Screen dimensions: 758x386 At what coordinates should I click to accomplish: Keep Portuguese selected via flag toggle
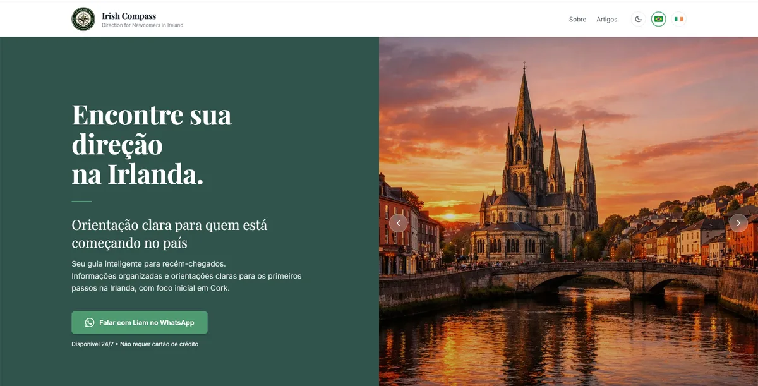(x=658, y=19)
